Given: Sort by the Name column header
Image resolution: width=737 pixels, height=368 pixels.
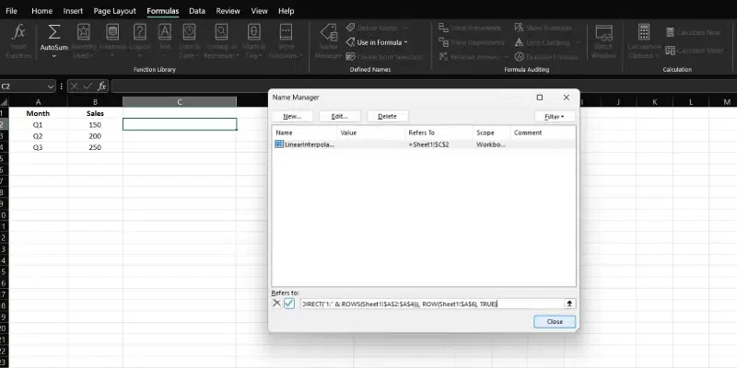Looking at the screenshot, I should coord(305,132).
